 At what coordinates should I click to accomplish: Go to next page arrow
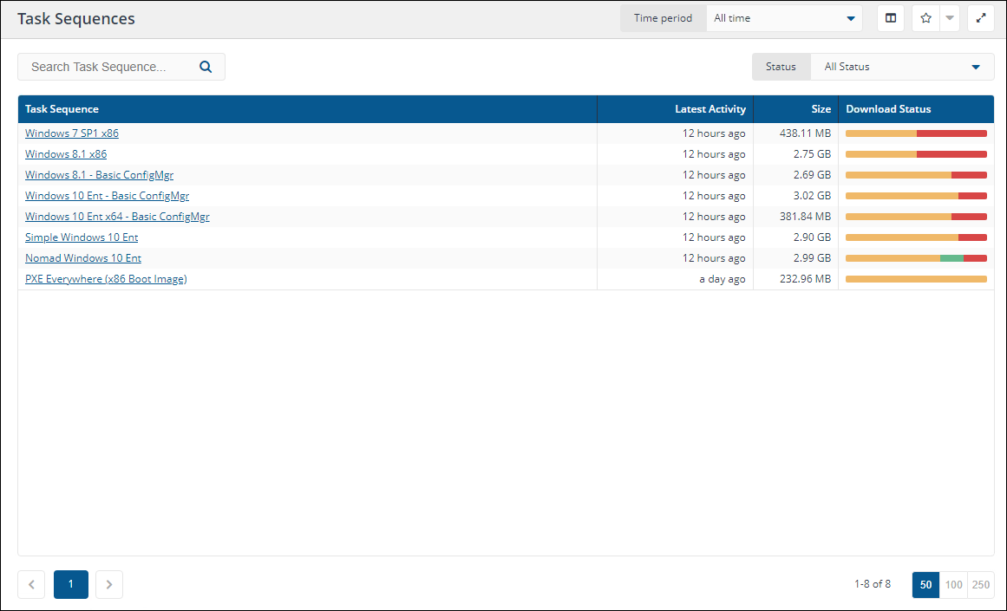109,584
